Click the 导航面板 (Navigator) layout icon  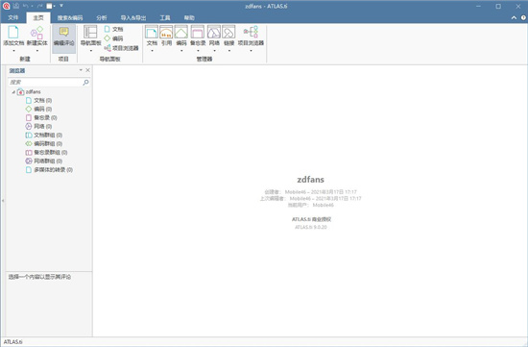tap(90, 32)
